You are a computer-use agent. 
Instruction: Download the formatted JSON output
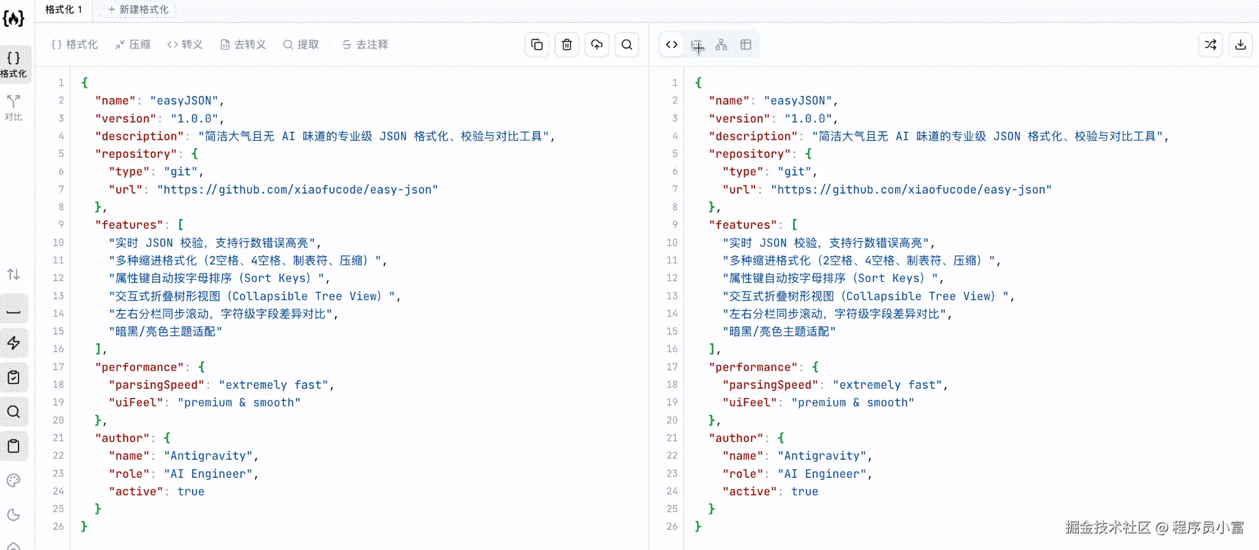(x=1241, y=44)
